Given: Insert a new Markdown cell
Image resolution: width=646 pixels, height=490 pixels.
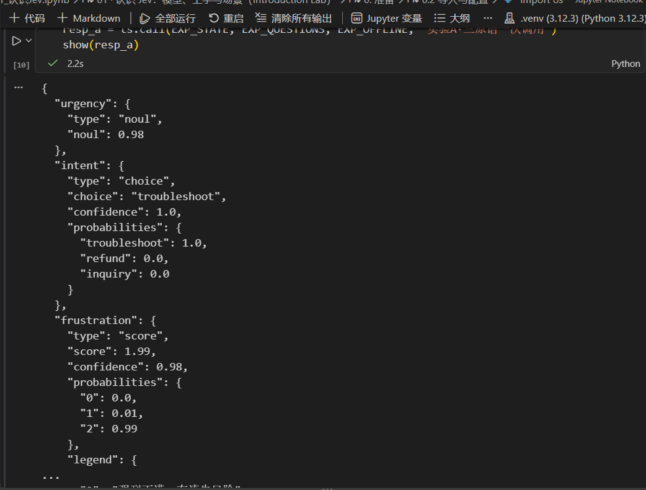Looking at the screenshot, I should click(89, 19).
